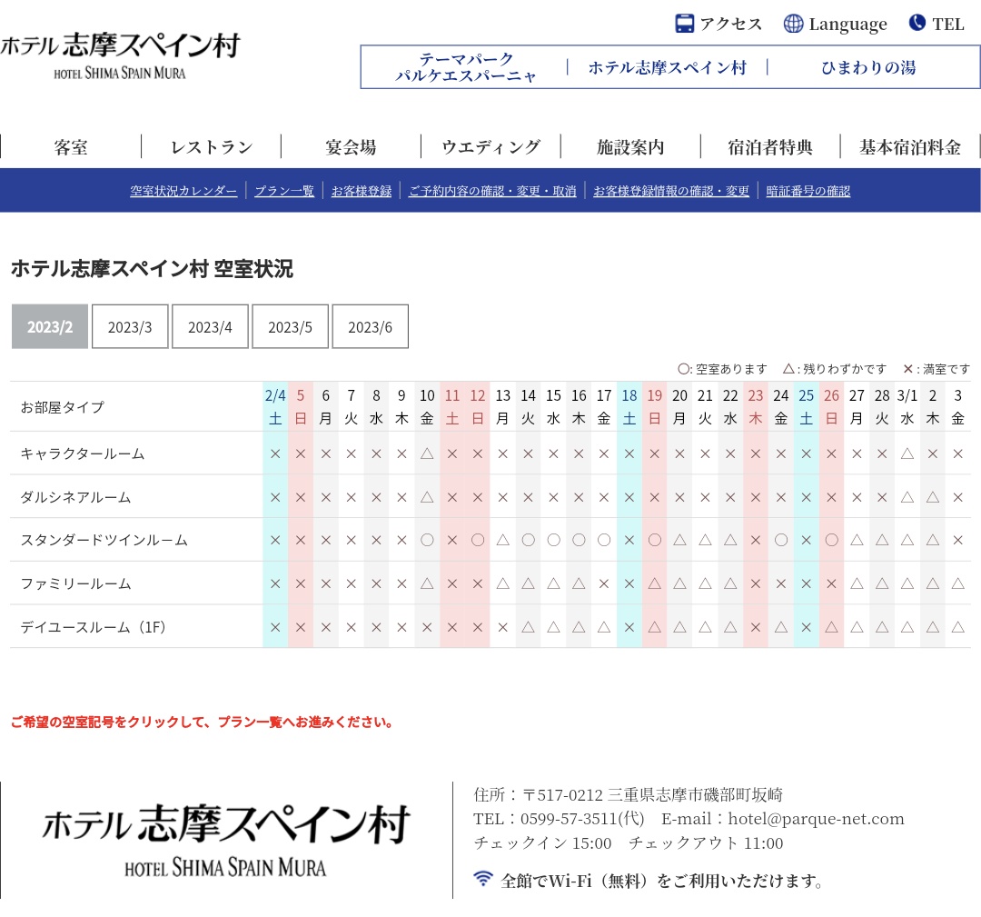The image size is (981, 917).
Task: Switch to the 2023/3 month tab
Action: 130,327
